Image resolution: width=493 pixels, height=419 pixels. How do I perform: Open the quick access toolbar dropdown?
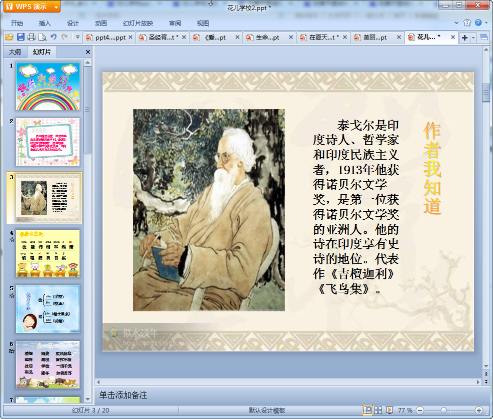(77, 37)
